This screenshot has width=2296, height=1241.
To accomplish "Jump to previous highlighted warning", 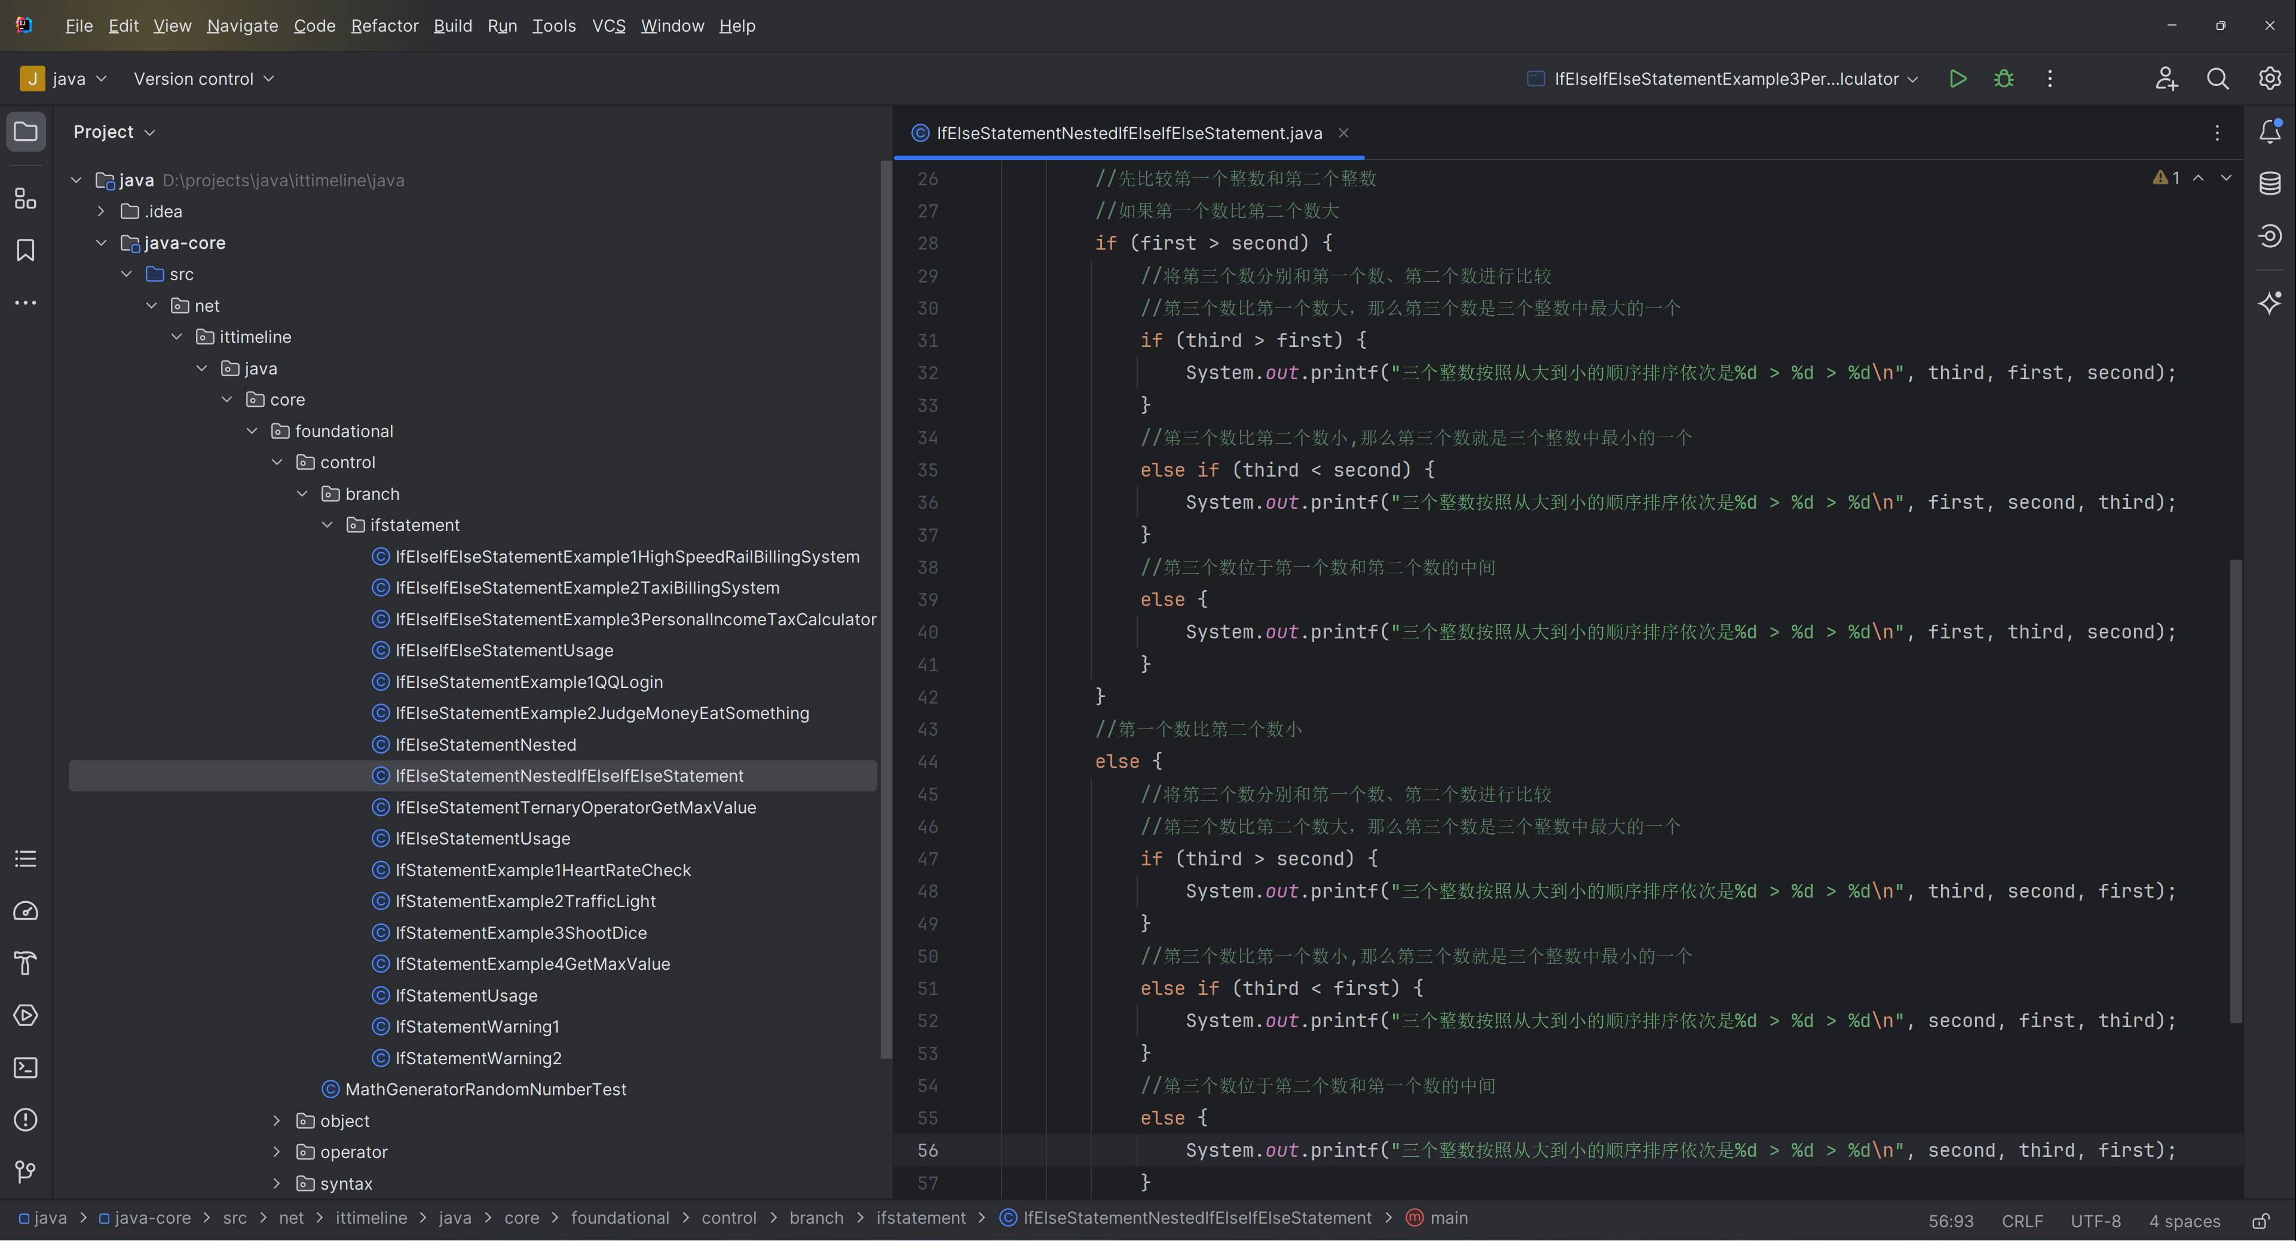I will (x=2199, y=178).
